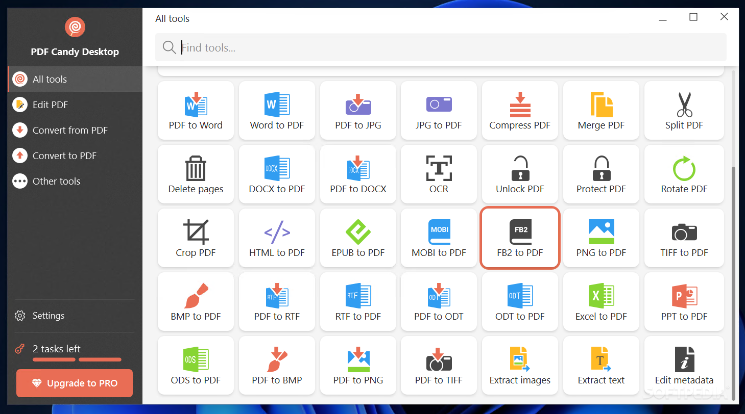This screenshot has width=745, height=414.
Task: Open the EPUB to PDF converter
Action: [x=357, y=238]
